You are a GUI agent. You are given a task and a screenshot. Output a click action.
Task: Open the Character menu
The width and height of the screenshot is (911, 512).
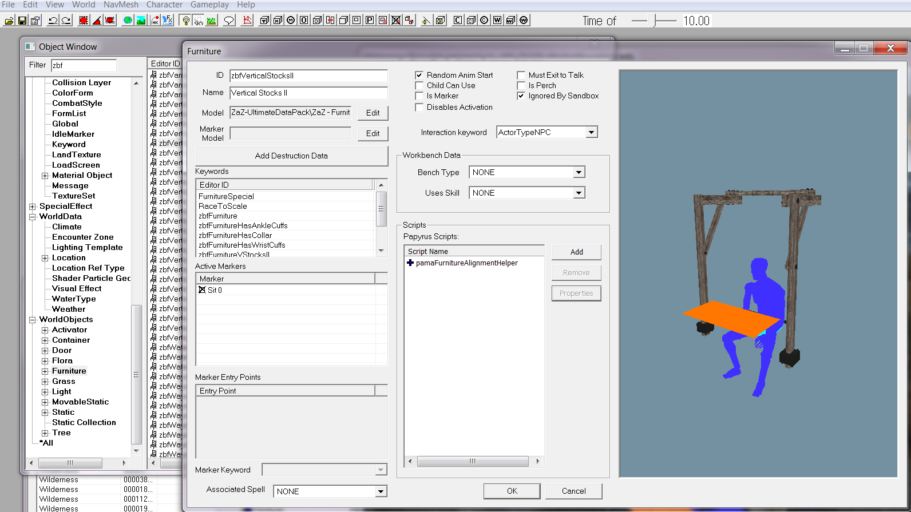tap(164, 5)
